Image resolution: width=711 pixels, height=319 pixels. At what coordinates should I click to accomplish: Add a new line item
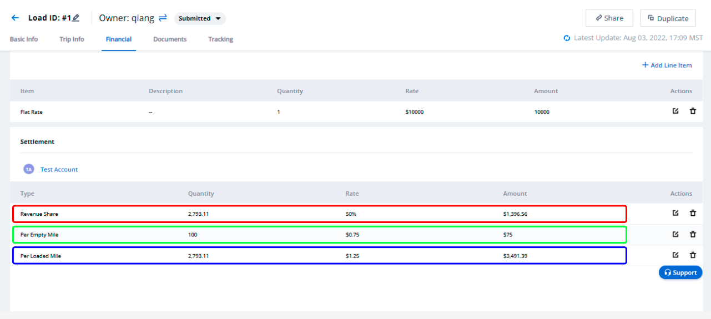pos(667,65)
